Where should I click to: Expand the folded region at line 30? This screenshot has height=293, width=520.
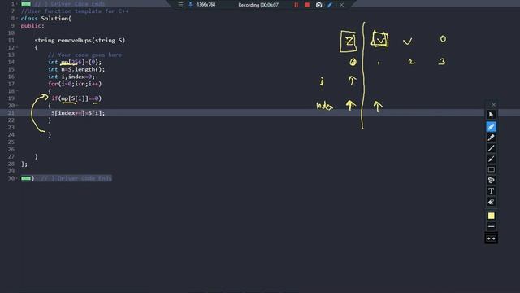click(x=17, y=178)
